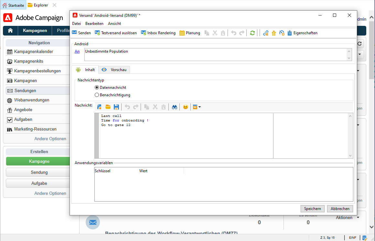The image size is (375, 241).
Task: Click the new document icon in the message toolbar
Action: tap(99, 107)
